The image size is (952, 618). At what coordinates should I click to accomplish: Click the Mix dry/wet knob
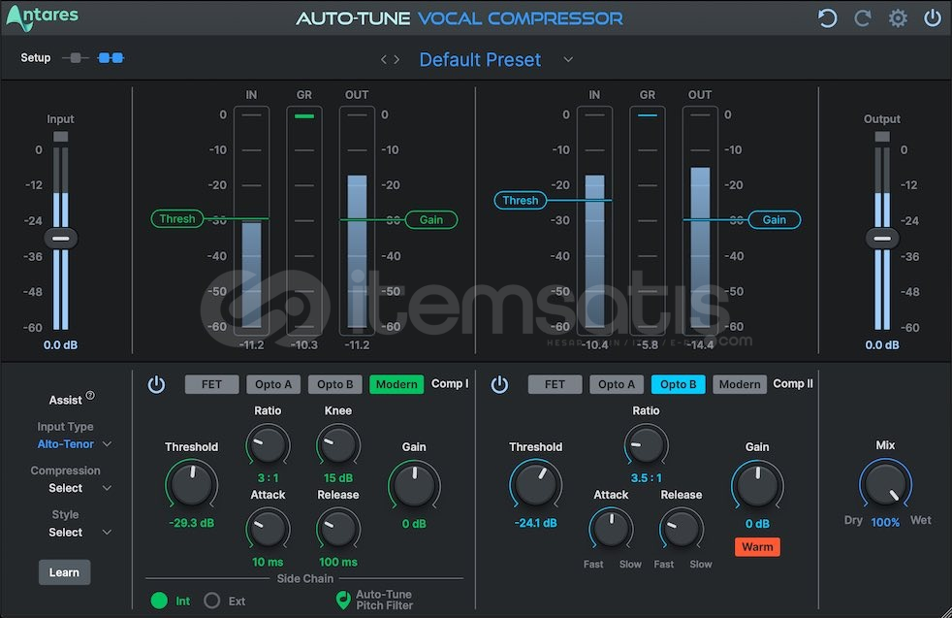(885, 482)
